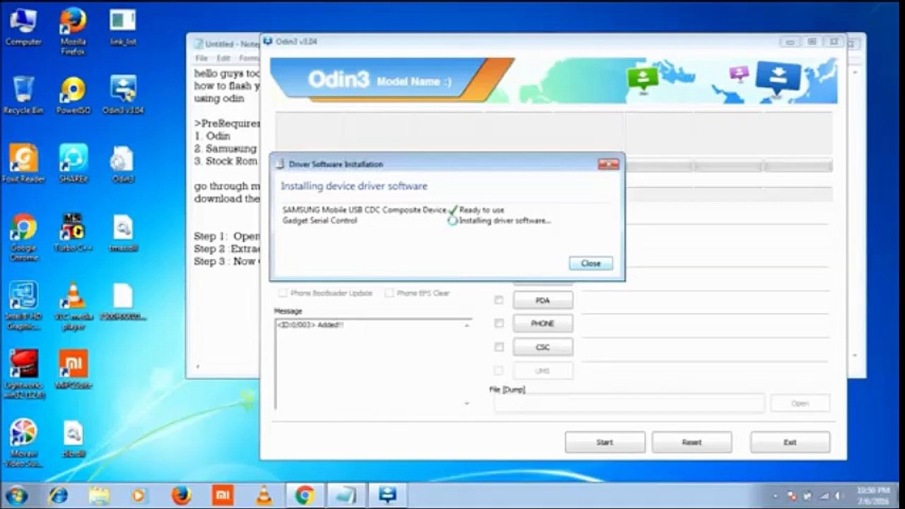The width and height of the screenshot is (905, 509).
Task: Select the Odin3 v3.04 desktop shortcut
Action: pyautogui.click(x=123, y=95)
